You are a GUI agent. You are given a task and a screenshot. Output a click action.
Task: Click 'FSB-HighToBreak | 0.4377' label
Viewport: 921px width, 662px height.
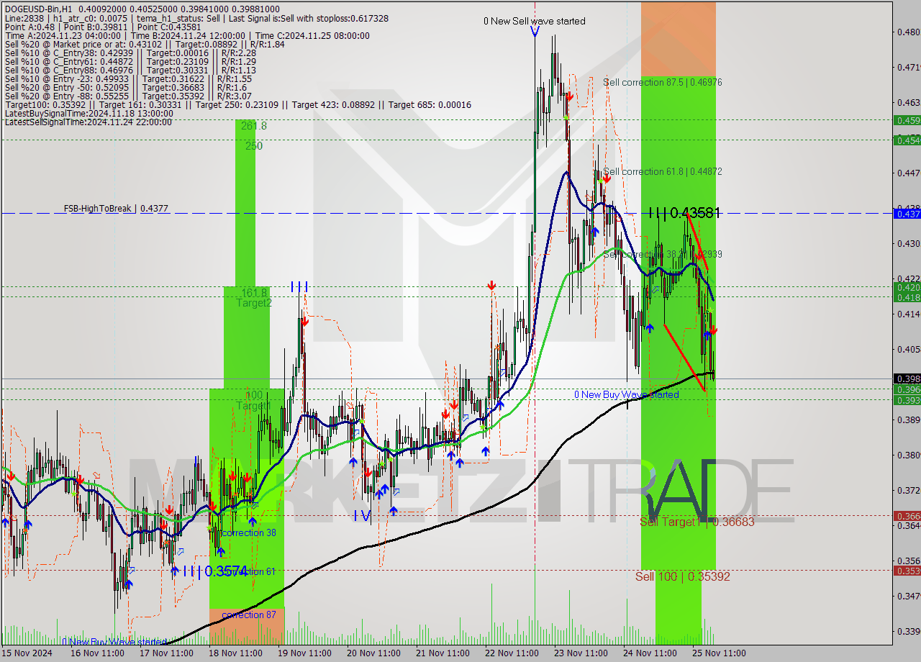pos(116,209)
